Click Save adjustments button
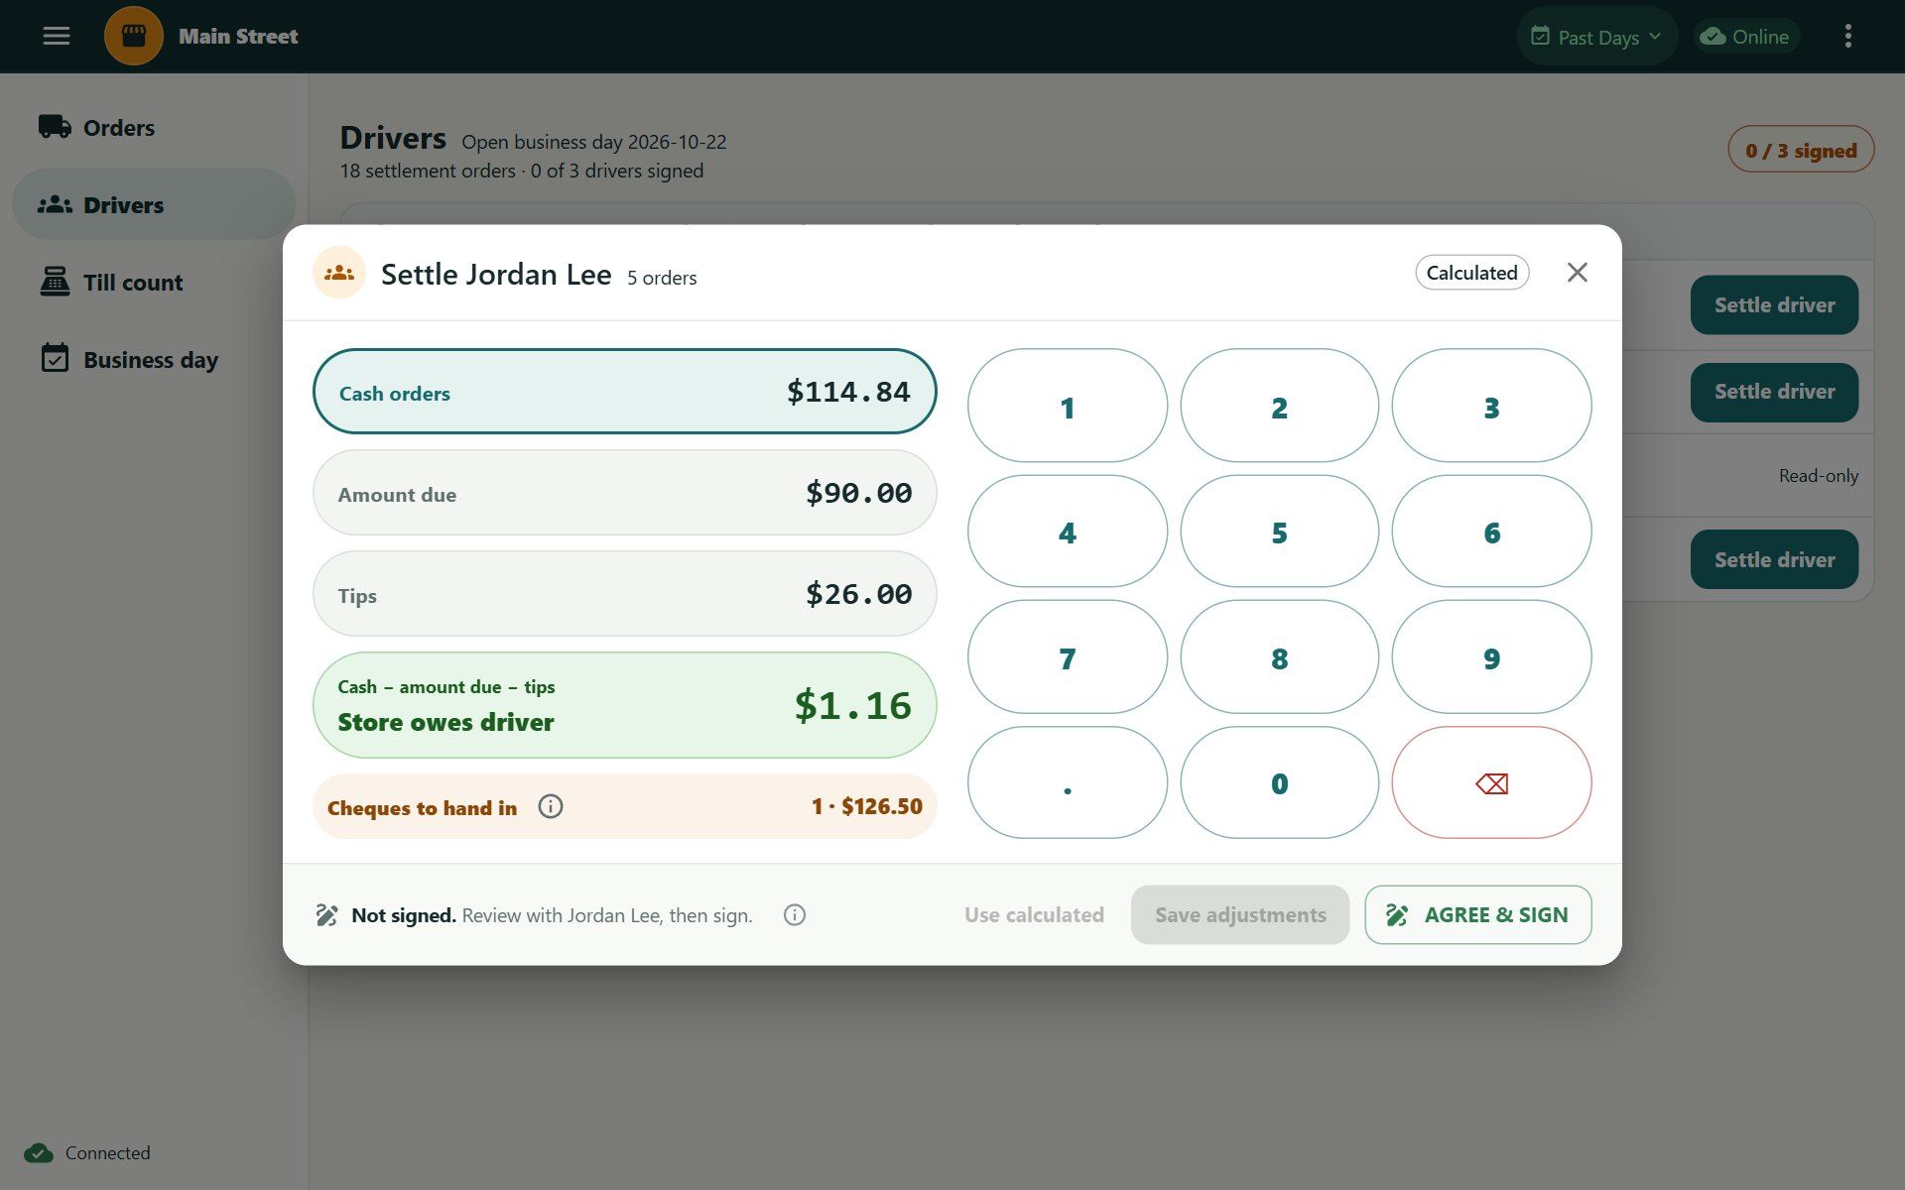 pos(1239,915)
